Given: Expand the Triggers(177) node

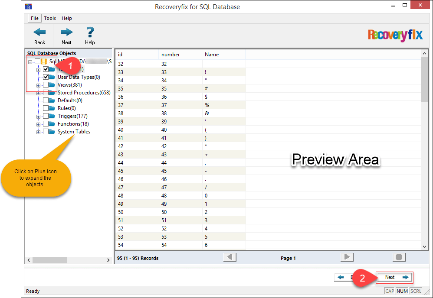Looking at the screenshot, I should click(38, 117).
